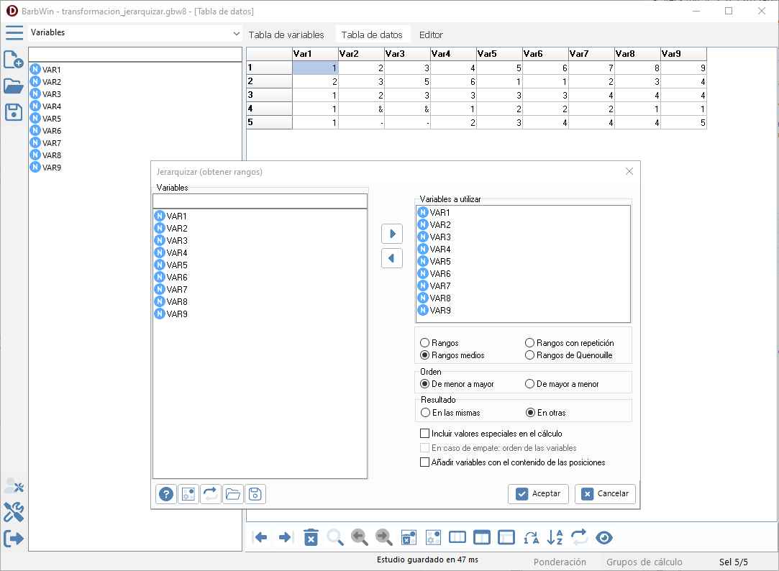The image size is (779, 571).
Task: Select VAR5 in Variables a utilizar list
Action: (440, 262)
